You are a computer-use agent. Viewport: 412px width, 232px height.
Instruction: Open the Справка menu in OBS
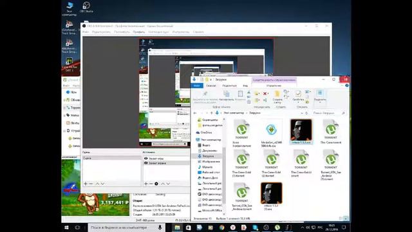[x=198, y=32]
